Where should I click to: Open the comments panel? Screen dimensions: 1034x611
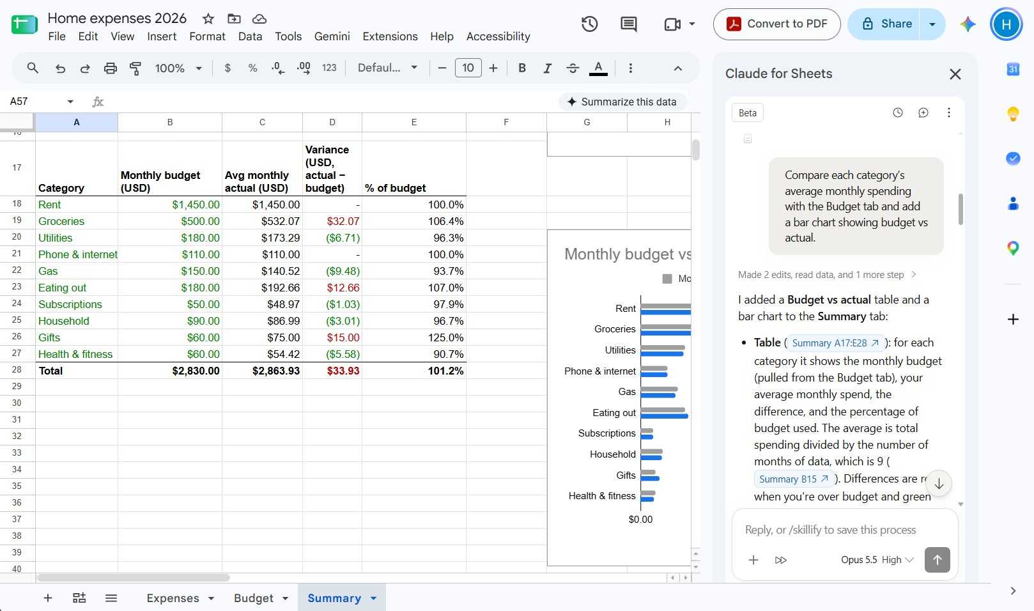629,24
